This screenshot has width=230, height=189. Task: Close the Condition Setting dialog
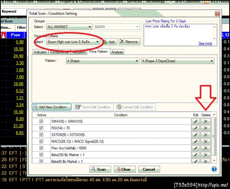[217, 14]
